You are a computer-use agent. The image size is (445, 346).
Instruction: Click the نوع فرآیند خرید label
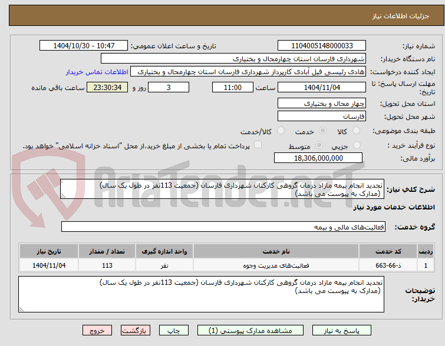(x=411, y=146)
